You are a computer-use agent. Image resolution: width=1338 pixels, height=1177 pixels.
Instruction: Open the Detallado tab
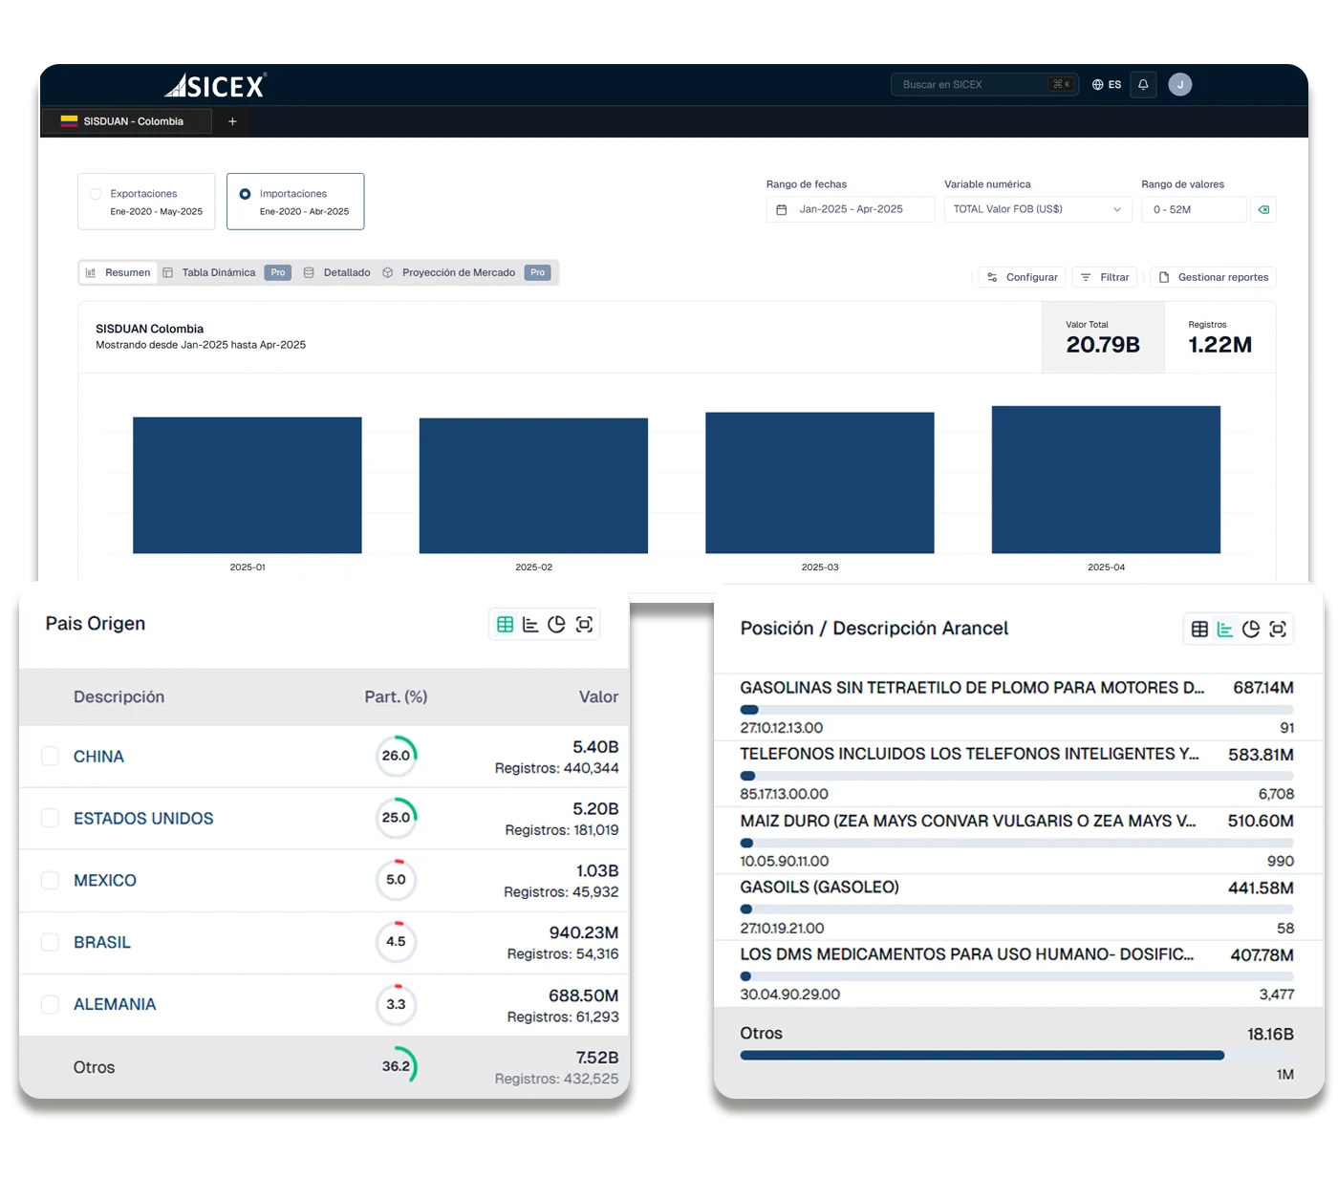[x=336, y=272]
